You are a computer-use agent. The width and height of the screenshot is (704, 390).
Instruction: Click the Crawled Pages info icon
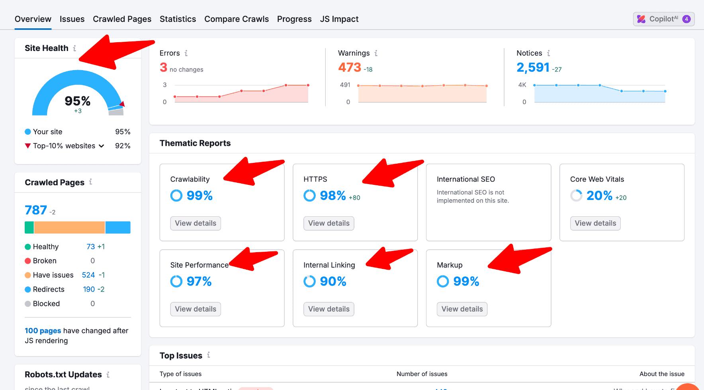[x=91, y=182]
